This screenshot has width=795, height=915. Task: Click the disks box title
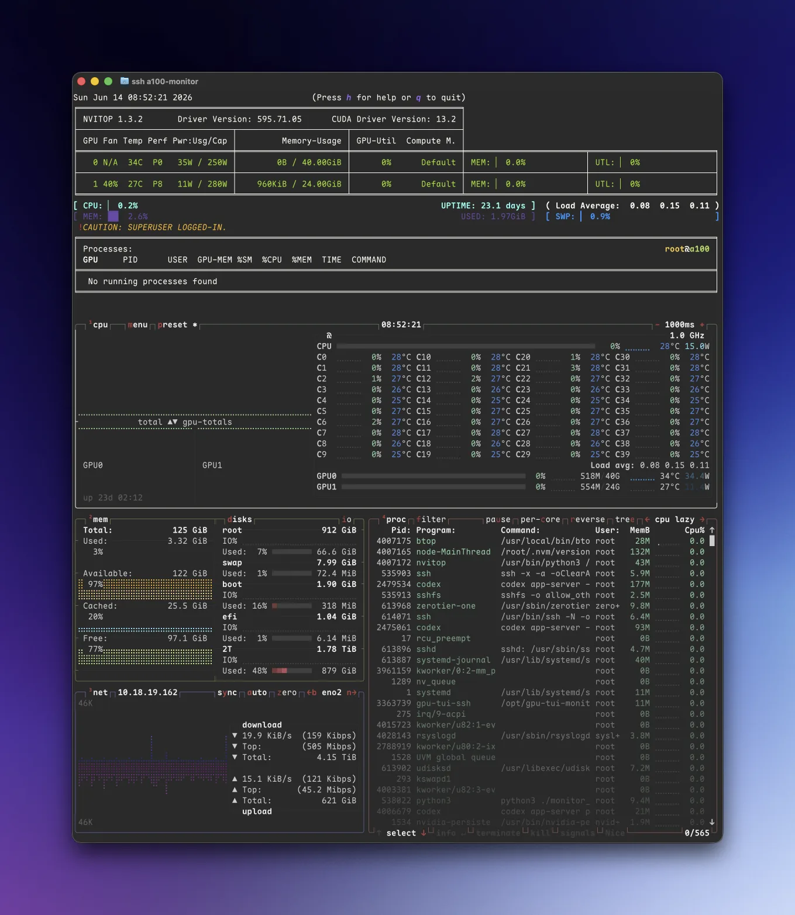(239, 519)
